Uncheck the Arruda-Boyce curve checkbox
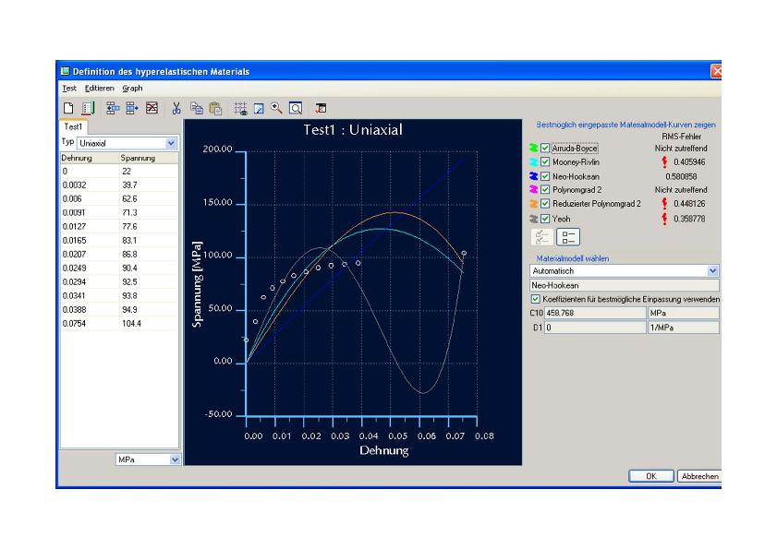Image resolution: width=777 pixels, height=549 pixels. click(x=545, y=148)
